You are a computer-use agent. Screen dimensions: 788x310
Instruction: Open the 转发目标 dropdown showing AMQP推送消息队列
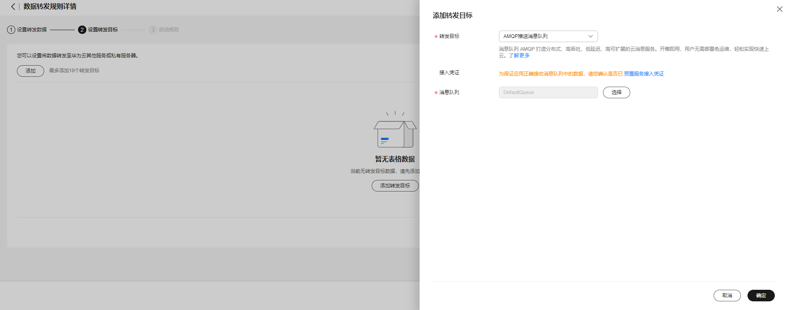(x=548, y=36)
